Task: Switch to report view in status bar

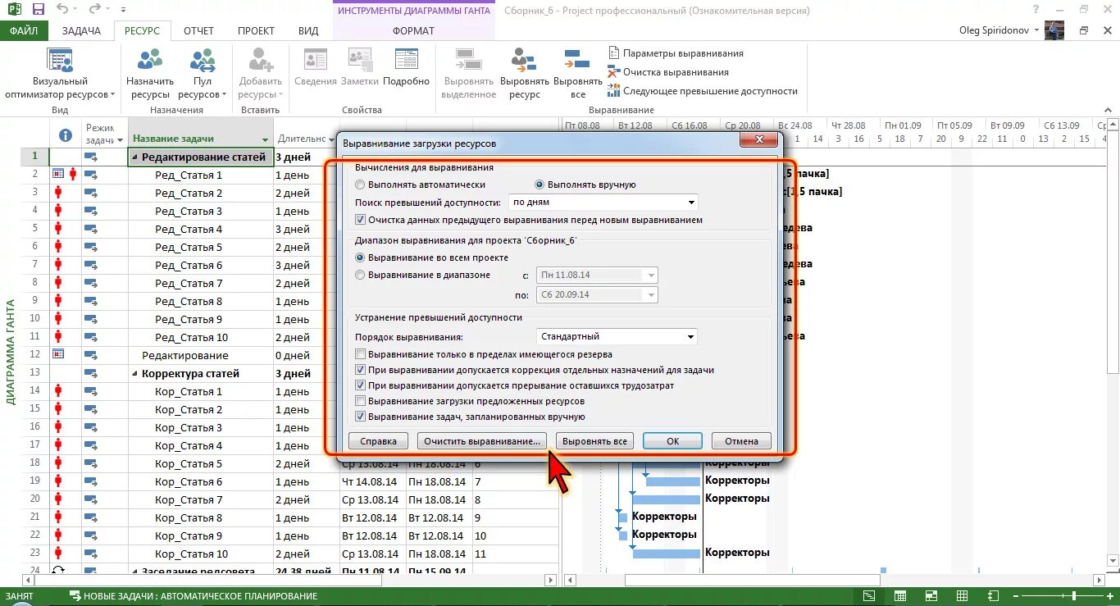Action: pyautogui.click(x=994, y=596)
